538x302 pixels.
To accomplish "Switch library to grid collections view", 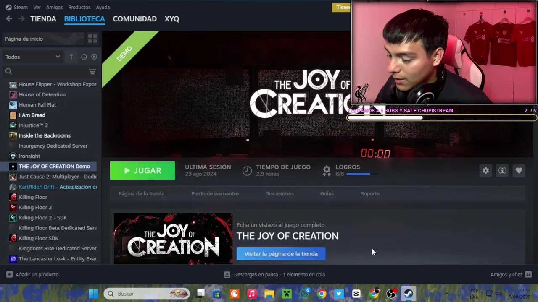I will [92, 39].
